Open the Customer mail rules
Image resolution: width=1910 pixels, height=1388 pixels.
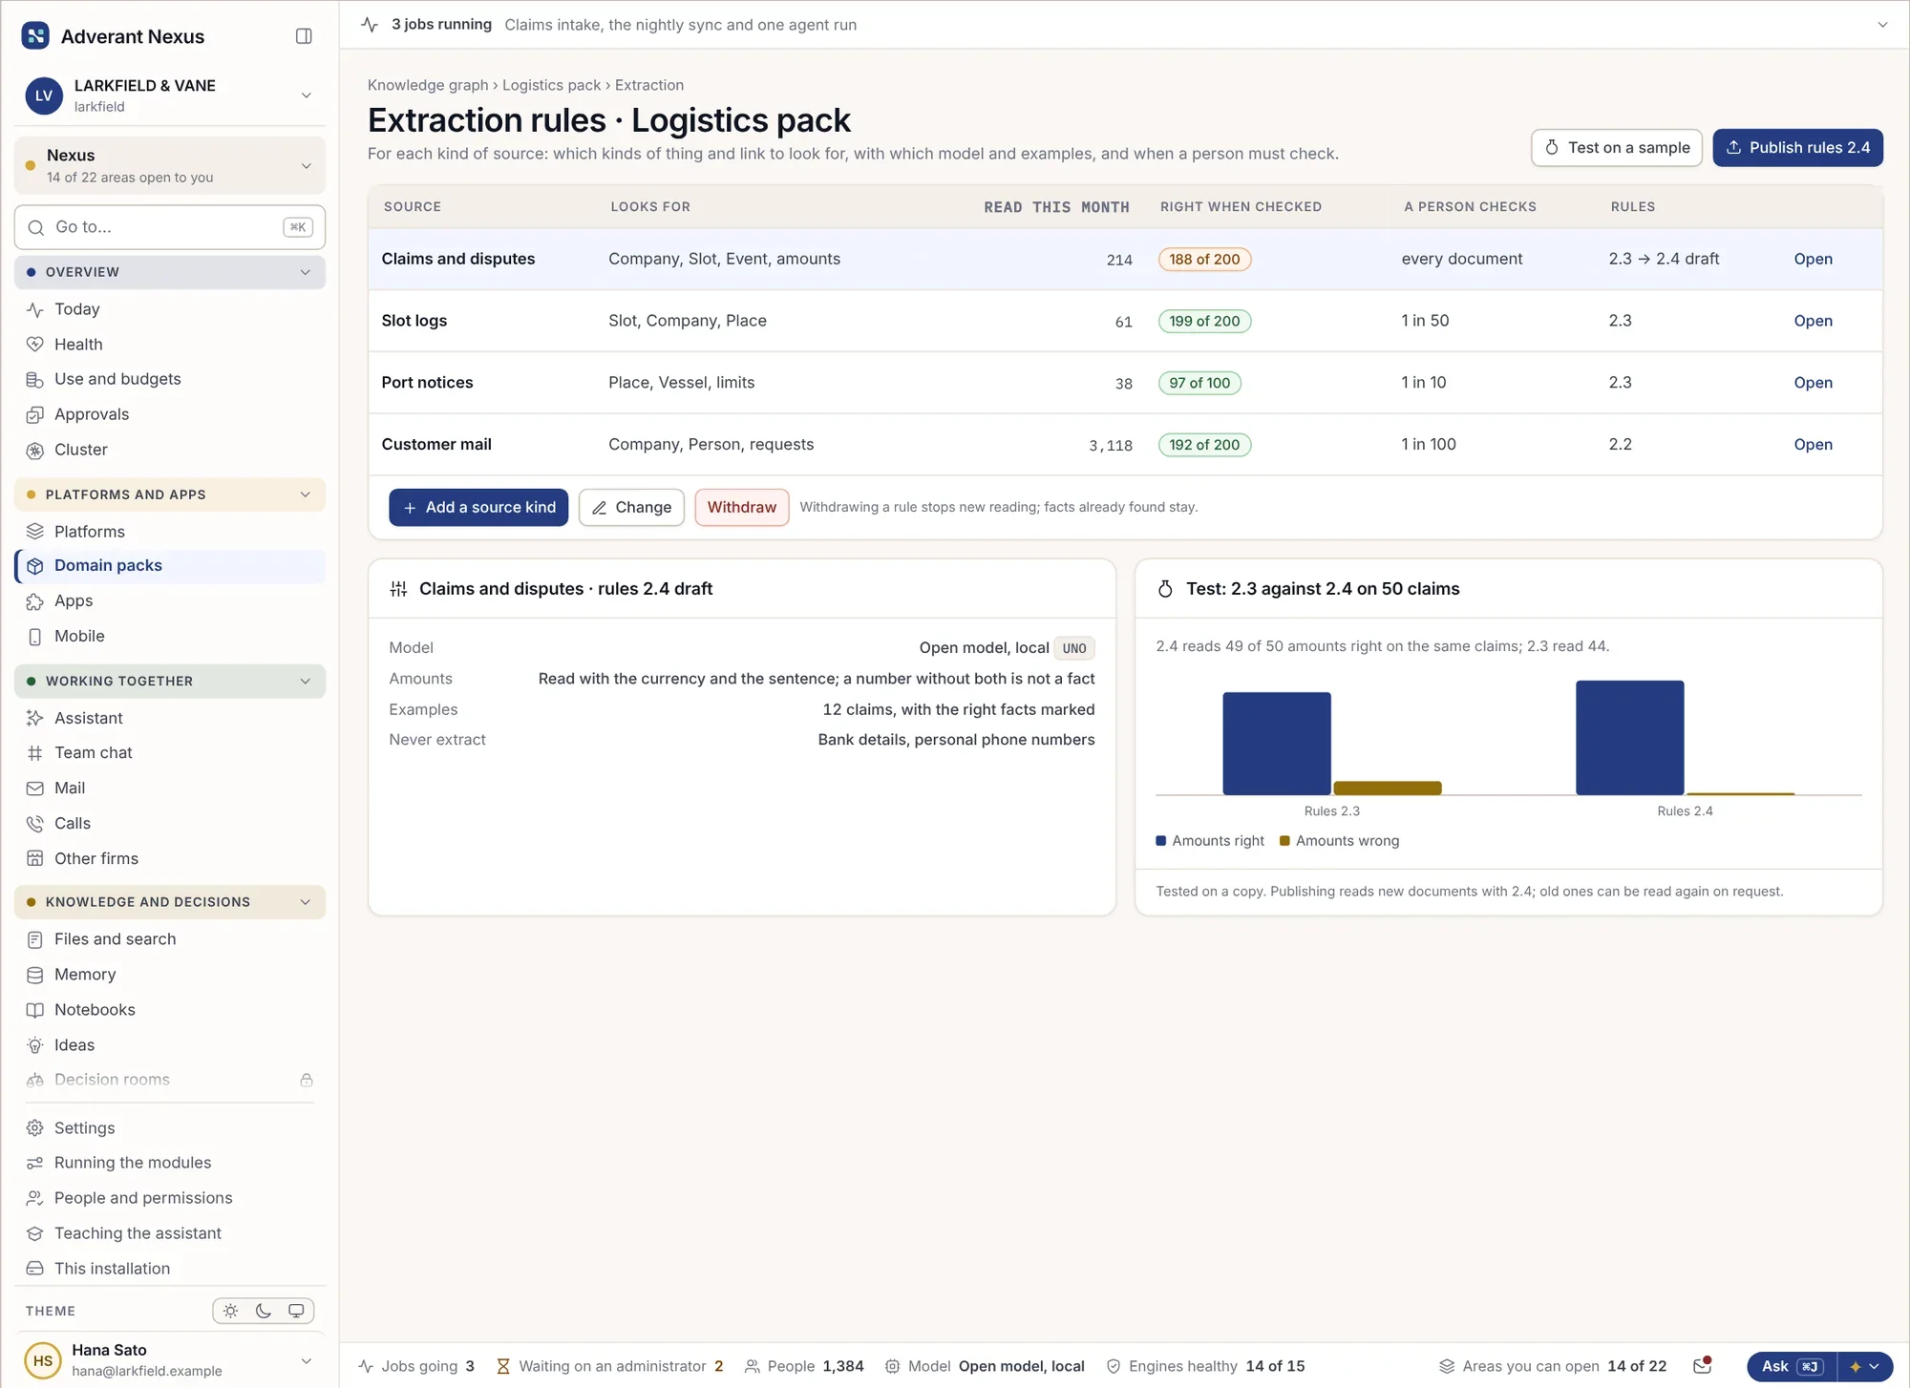[1813, 445]
